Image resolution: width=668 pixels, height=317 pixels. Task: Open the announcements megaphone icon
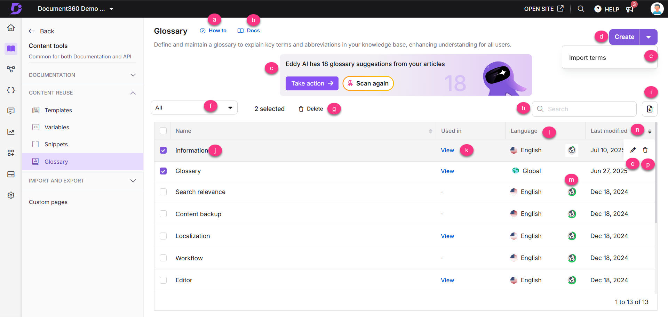[x=630, y=9]
